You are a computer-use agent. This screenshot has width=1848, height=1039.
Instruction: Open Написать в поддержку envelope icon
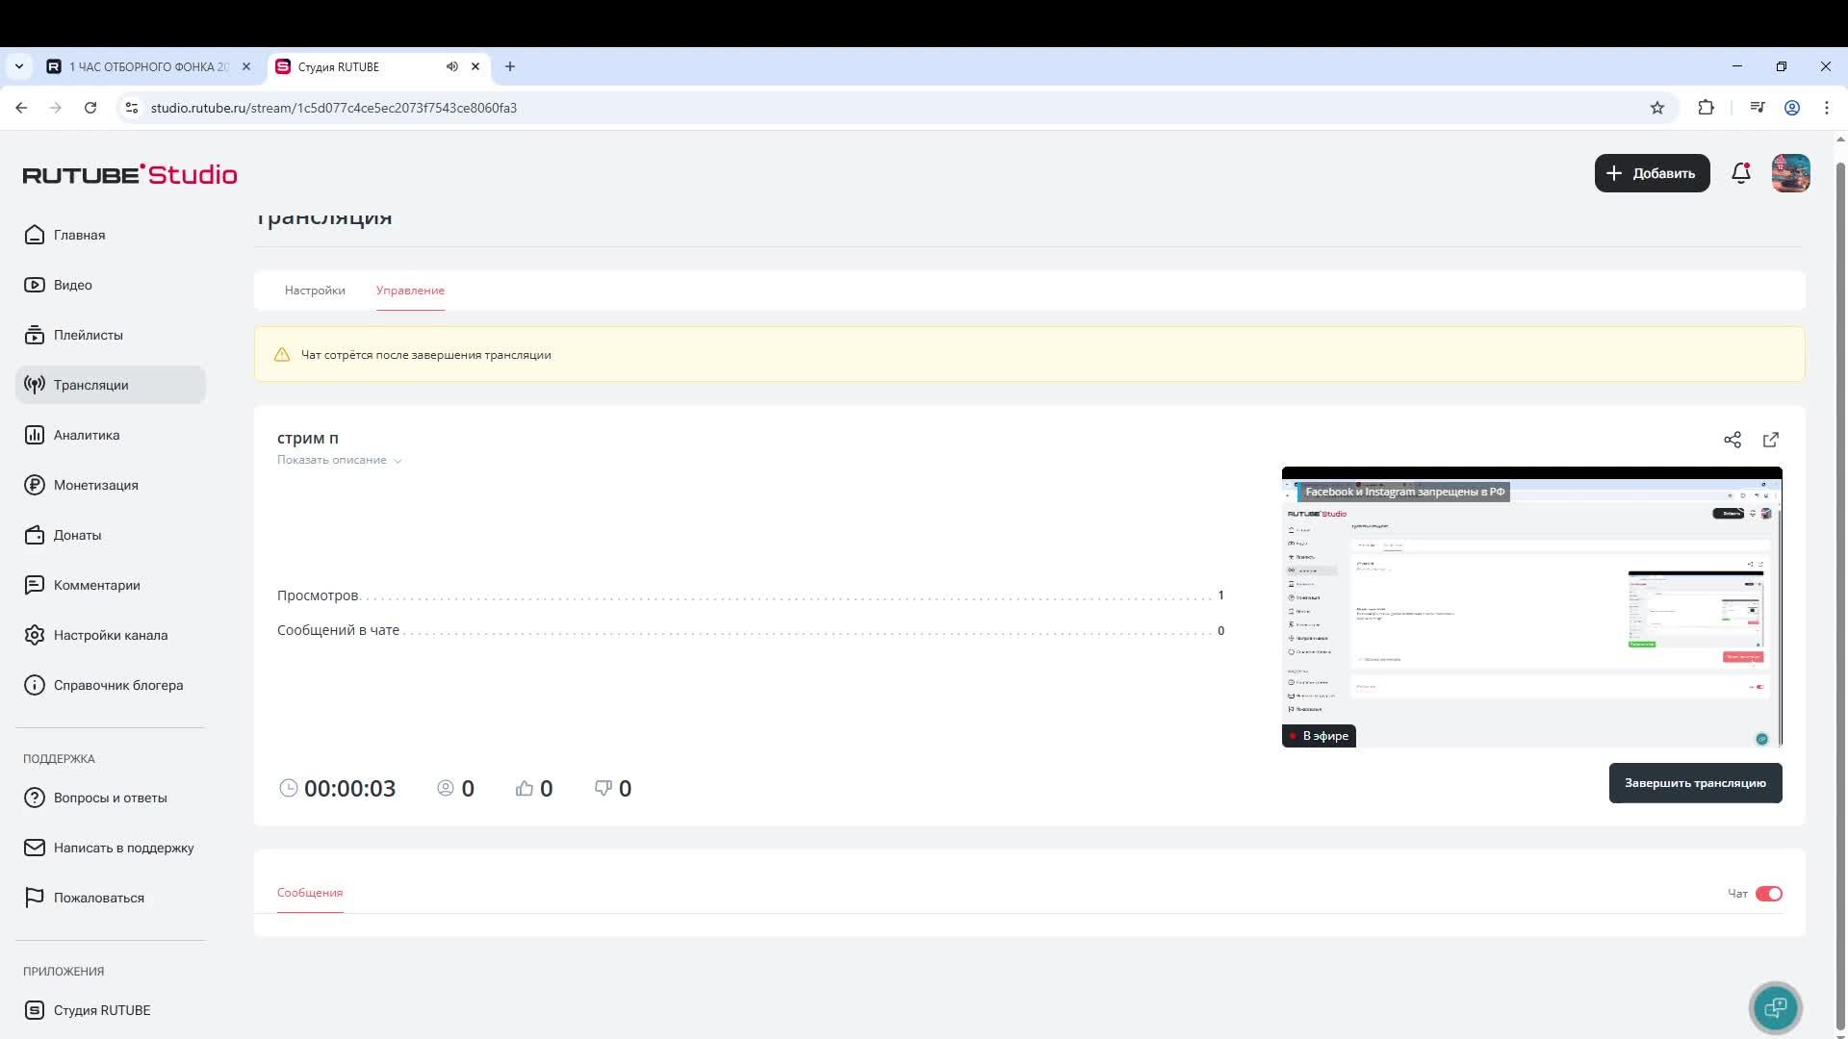[35, 848]
